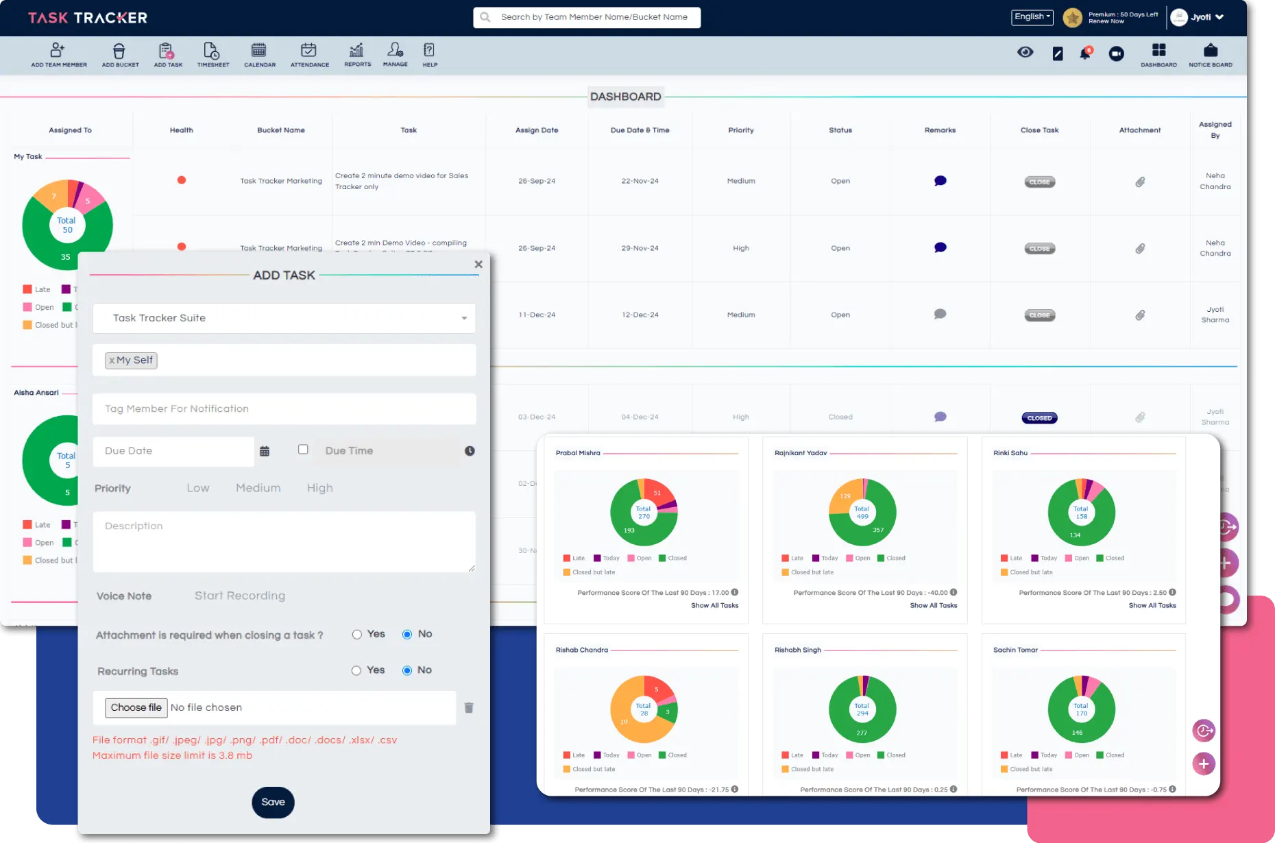Open the English language dropdown

tap(1032, 17)
